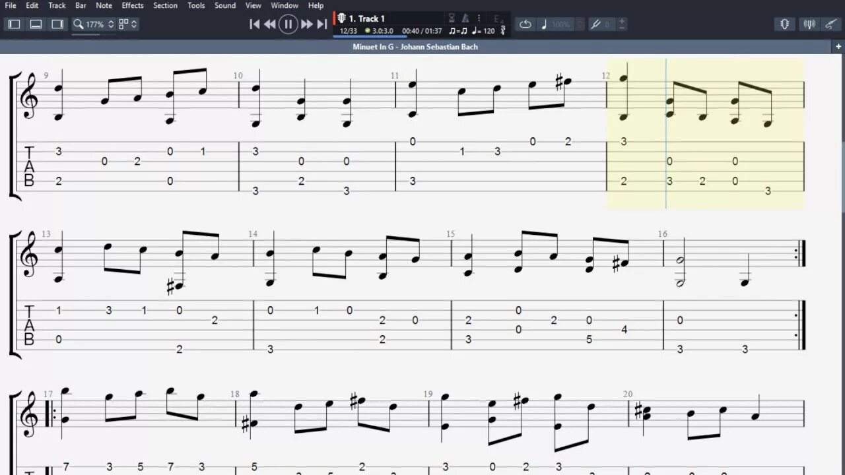This screenshot has height=475, width=845.
Task: Click the fret 4 tab number in bar 15
Action: [x=625, y=329]
